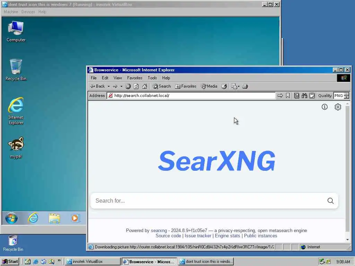This screenshot has width=355, height=266.
Task: Click Explorer folder icon in VM taskbar
Action: click(54, 218)
